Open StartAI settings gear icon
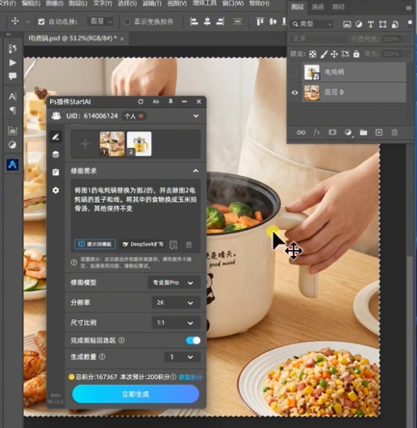The height and width of the screenshot is (428, 417). 56,190
